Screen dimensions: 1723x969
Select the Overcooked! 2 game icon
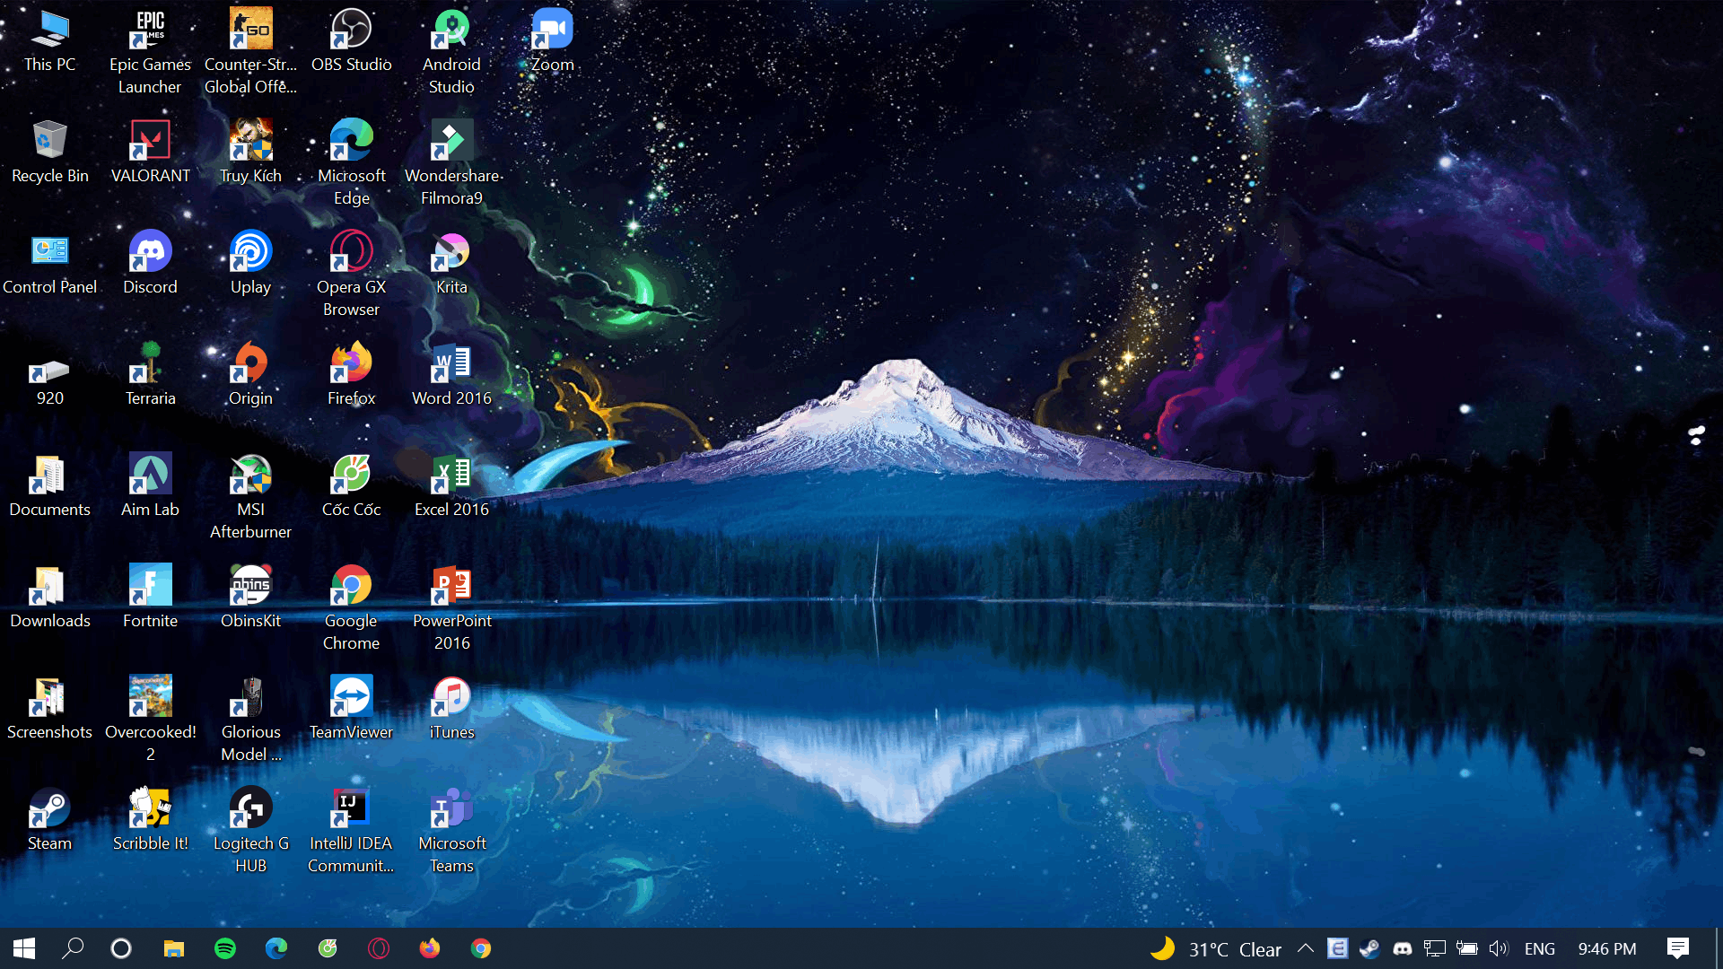[150, 720]
